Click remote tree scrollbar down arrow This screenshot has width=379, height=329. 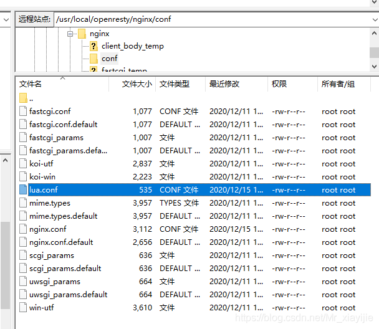[374, 67]
